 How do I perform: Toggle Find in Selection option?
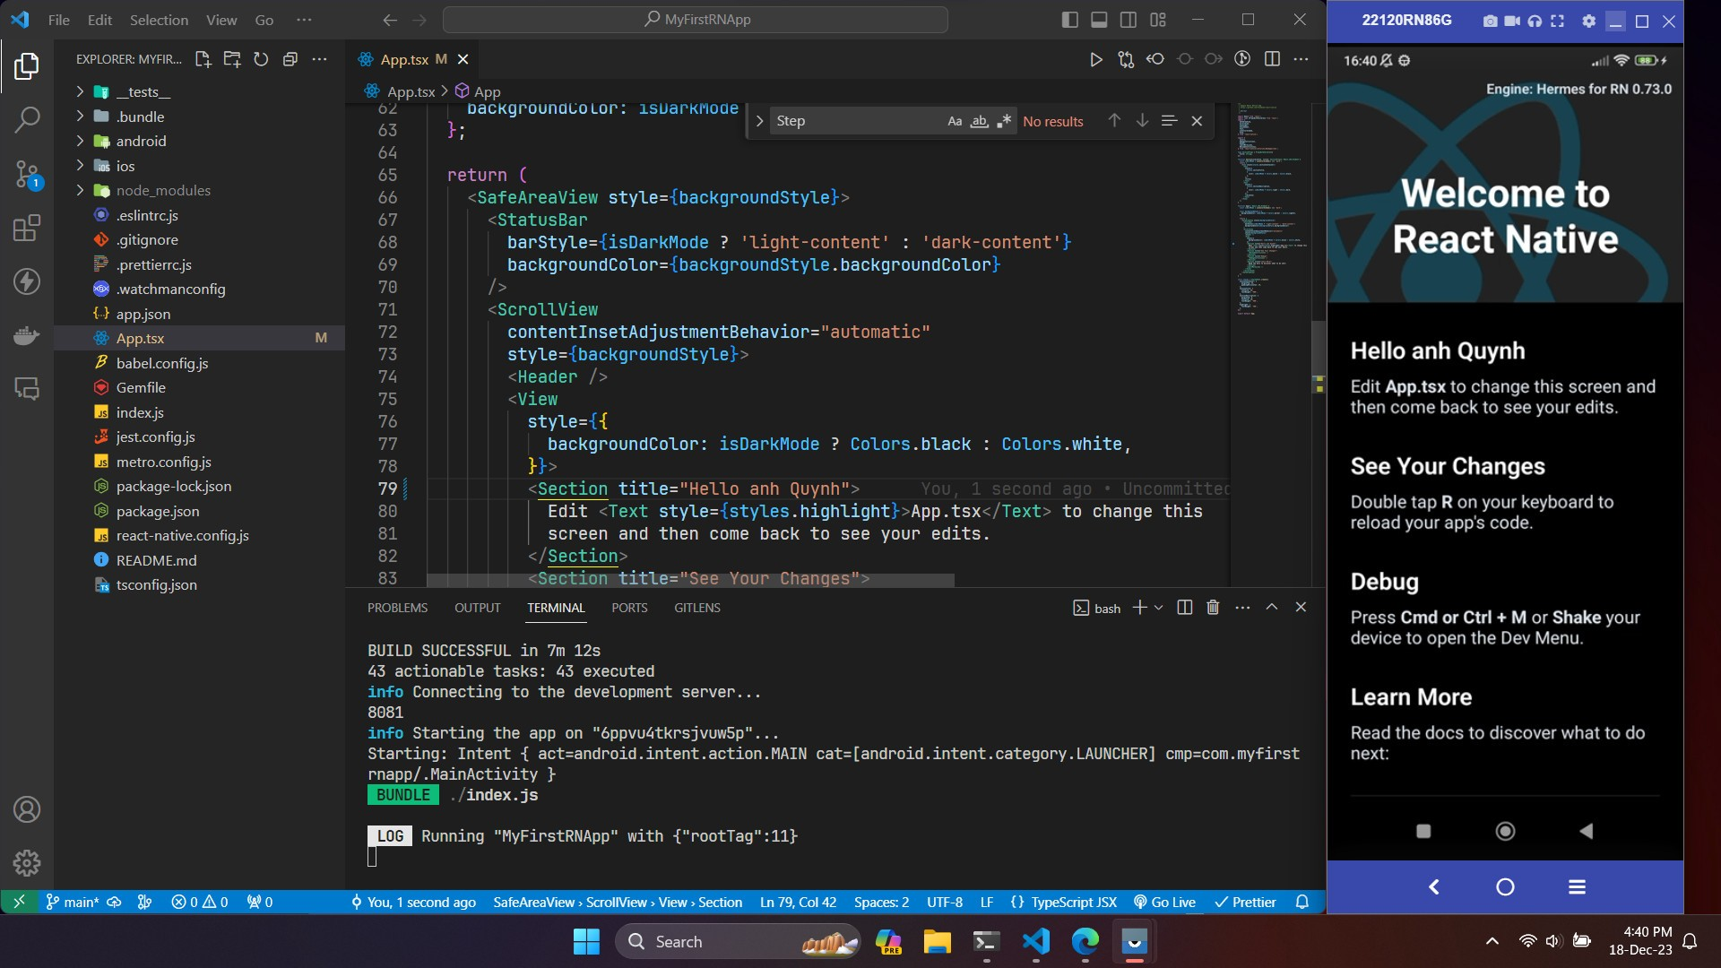click(1169, 121)
